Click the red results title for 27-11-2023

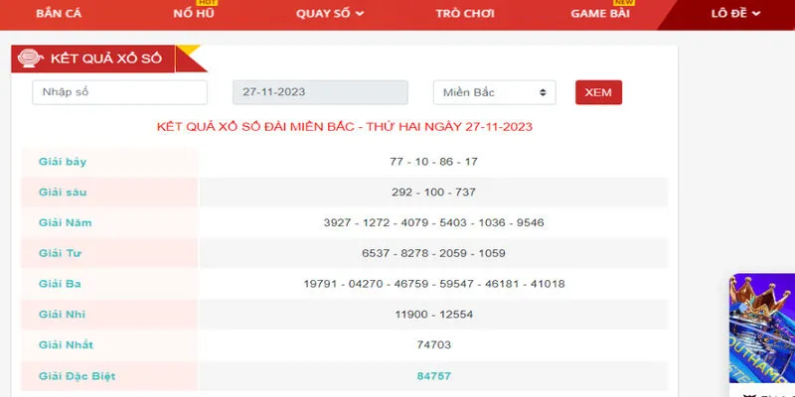pyautogui.click(x=345, y=127)
